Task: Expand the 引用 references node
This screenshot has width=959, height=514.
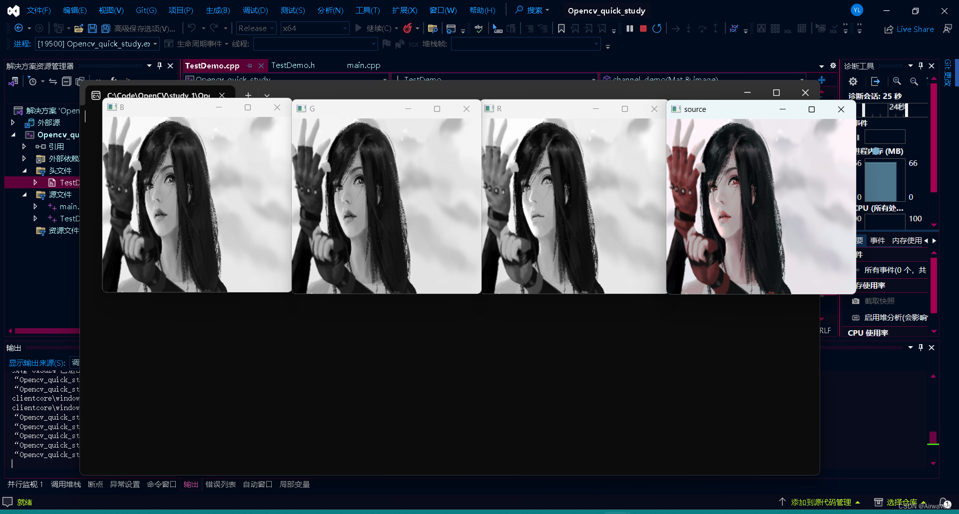Action: click(x=24, y=146)
